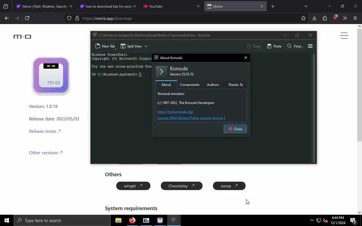This screenshot has height=226, width=362.
Task: Open a New Tab in Konsole
Action: click(x=105, y=46)
